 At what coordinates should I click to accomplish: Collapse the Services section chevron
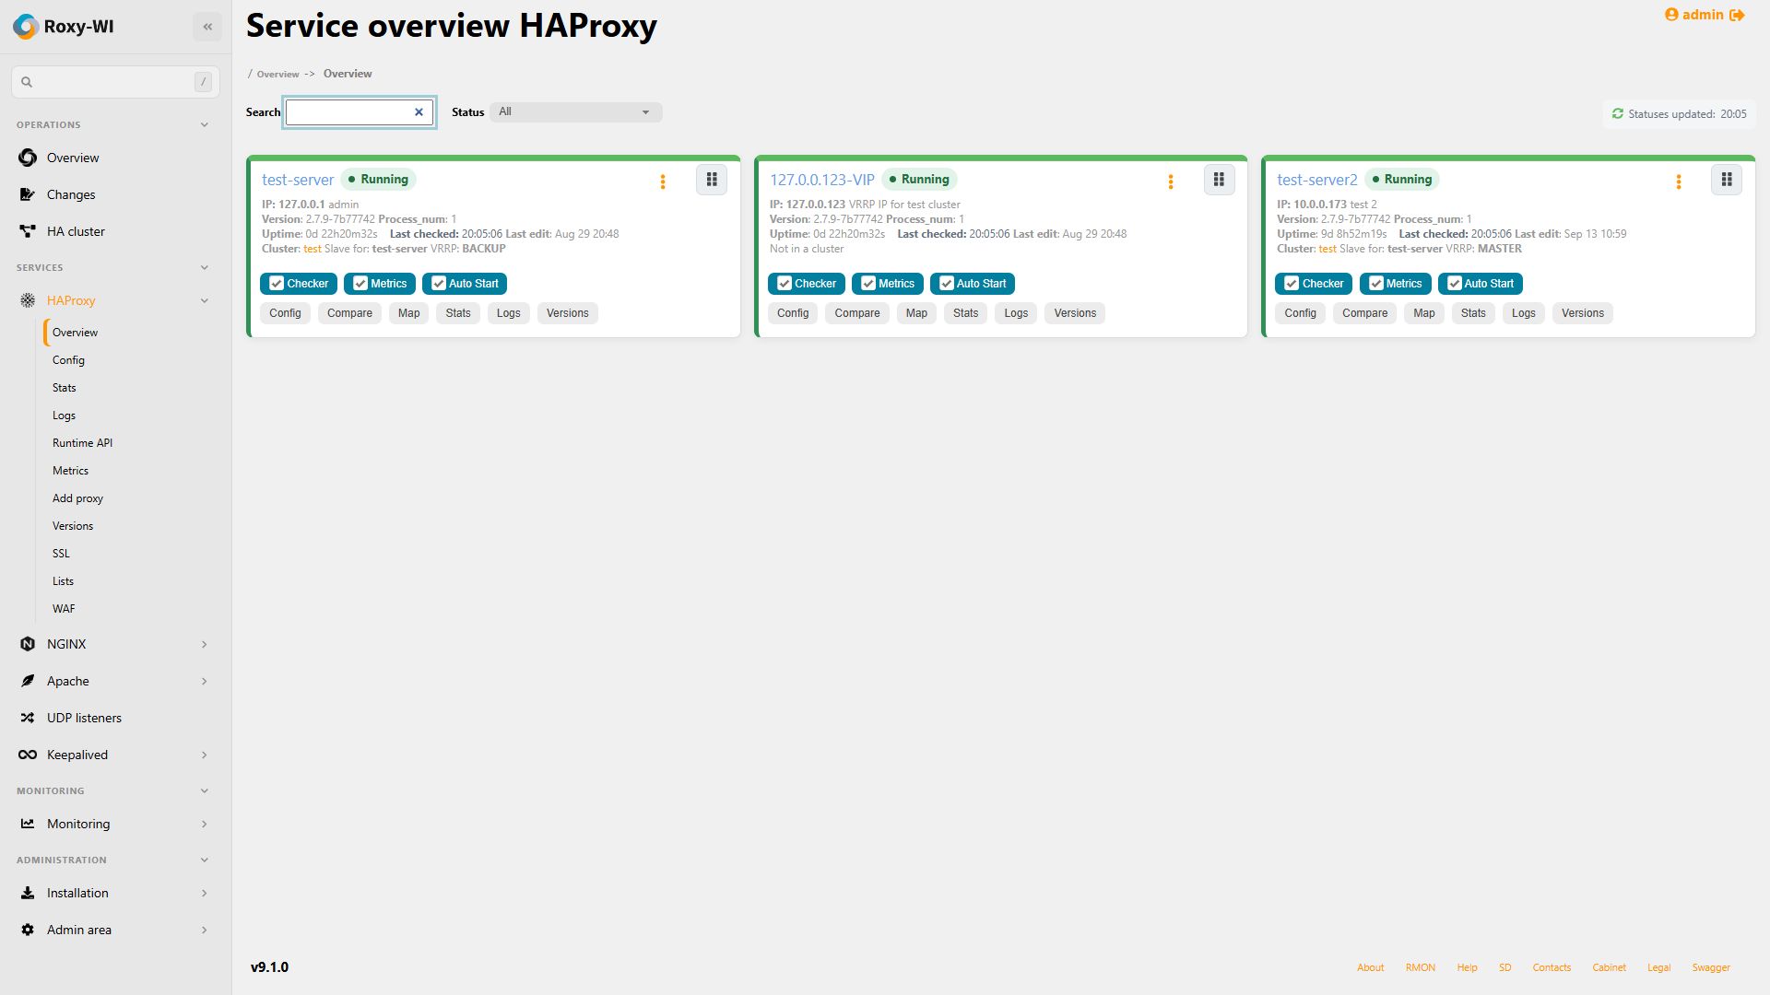[205, 267]
